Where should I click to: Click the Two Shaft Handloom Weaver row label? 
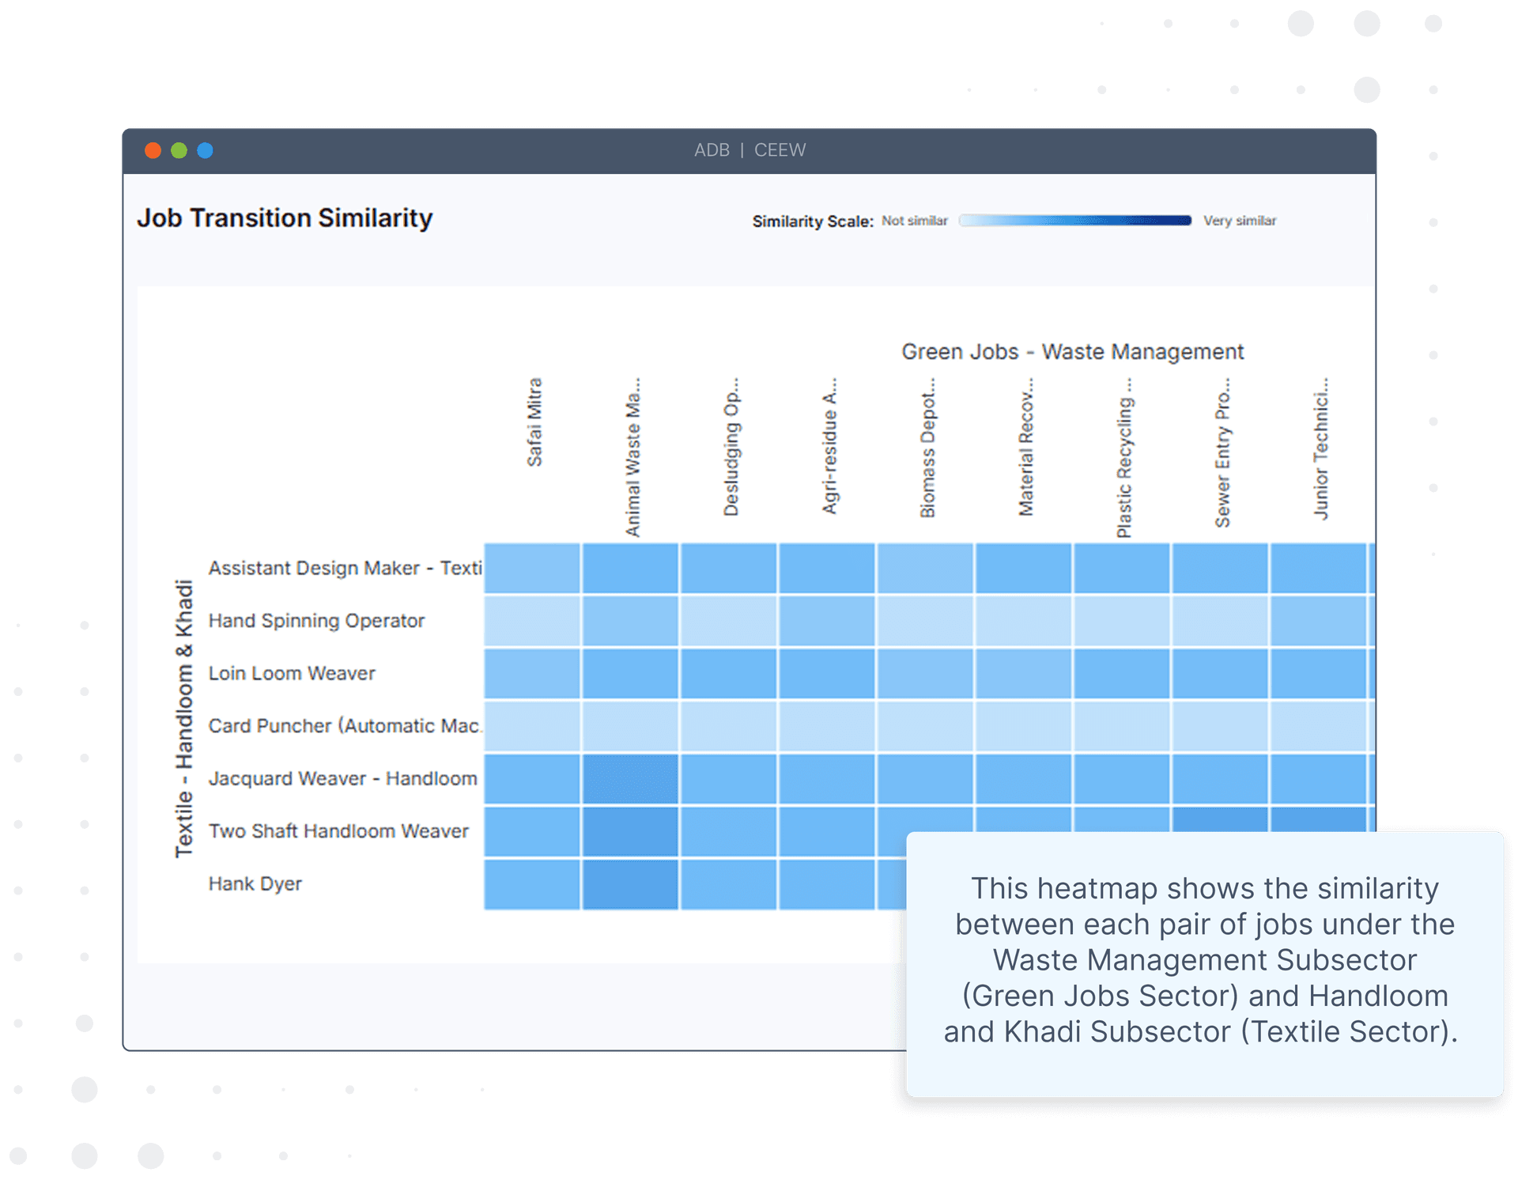338,831
